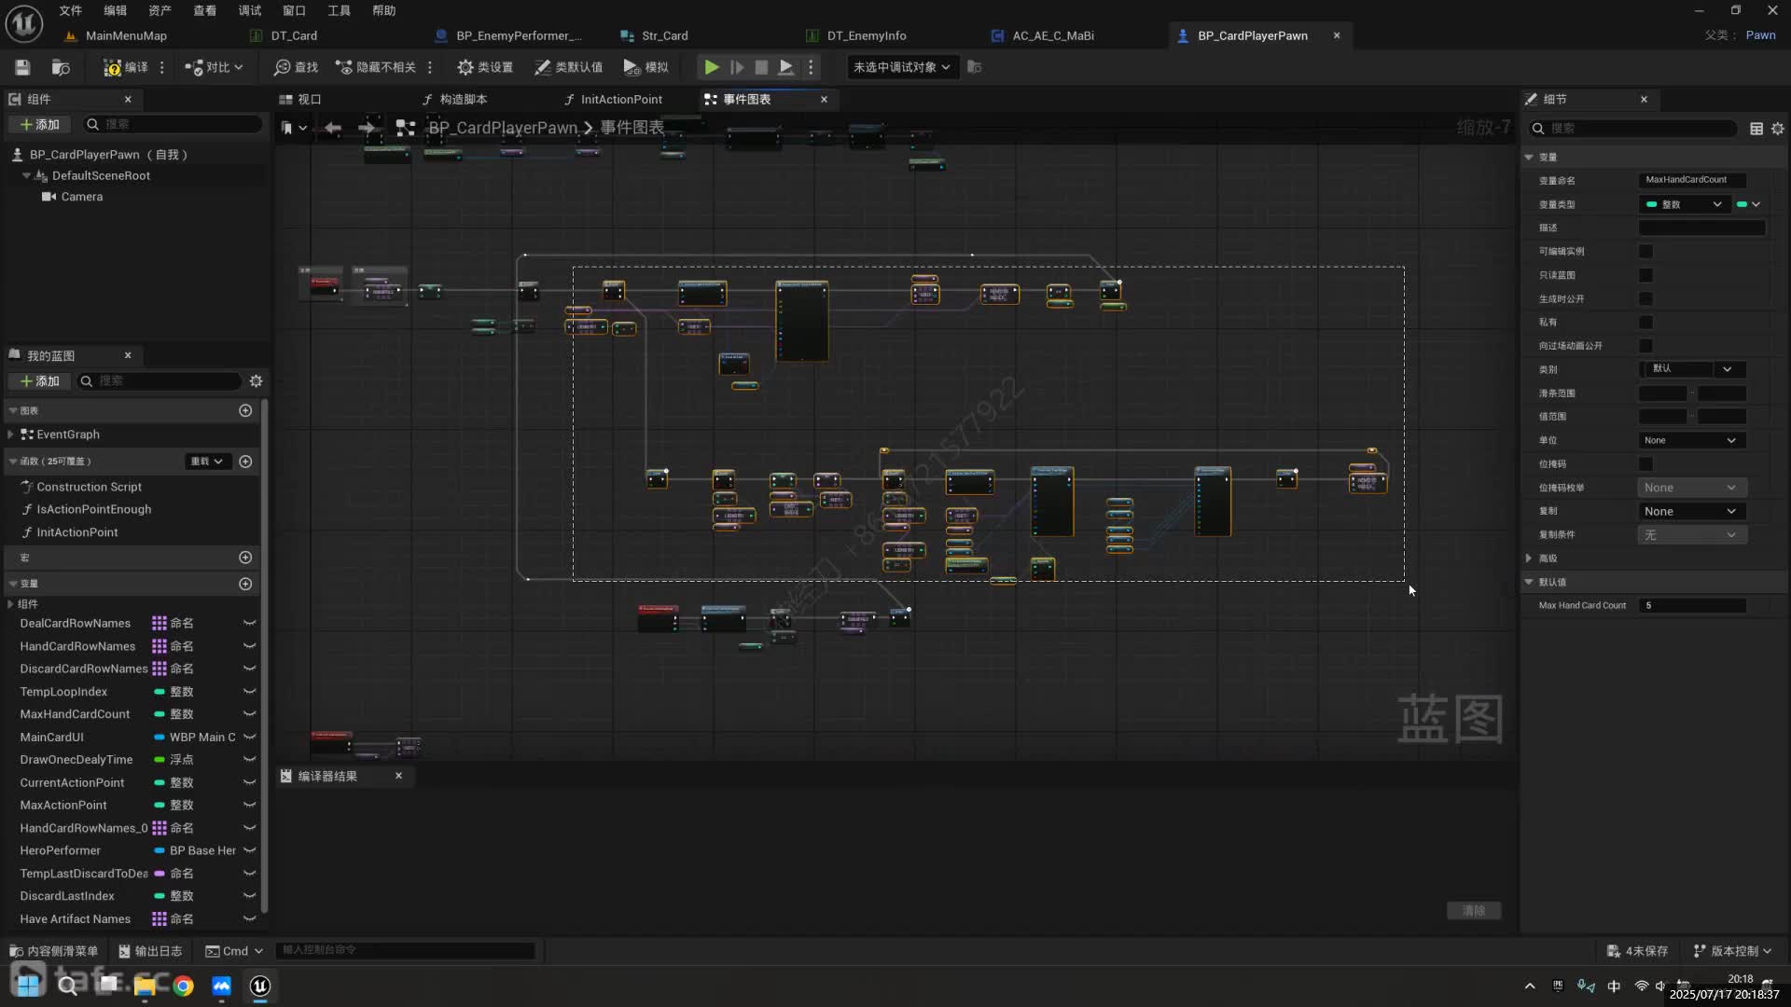Click the Save blueprint icon in toolbar
Screen dimensions: 1791x1007
coord(22,67)
